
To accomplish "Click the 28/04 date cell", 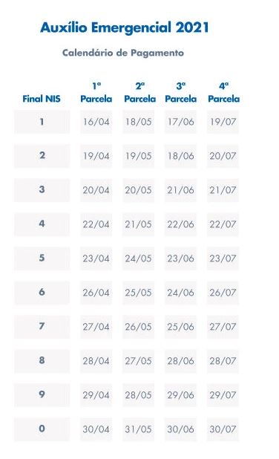I will pyautogui.click(x=96, y=361).
